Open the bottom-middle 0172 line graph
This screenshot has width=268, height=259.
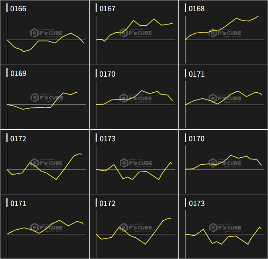pyautogui.click(x=133, y=231)
